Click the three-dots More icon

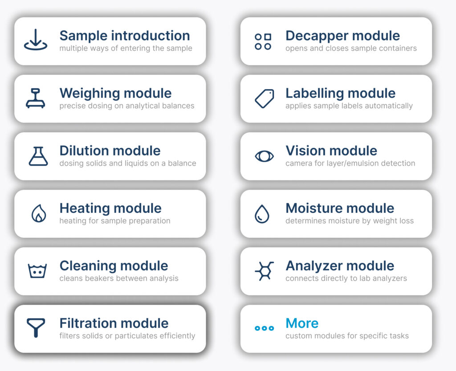coord(264,328)
